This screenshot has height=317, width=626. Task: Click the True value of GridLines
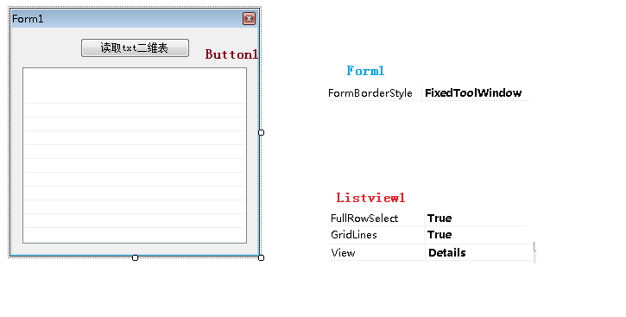pos(439,234)
